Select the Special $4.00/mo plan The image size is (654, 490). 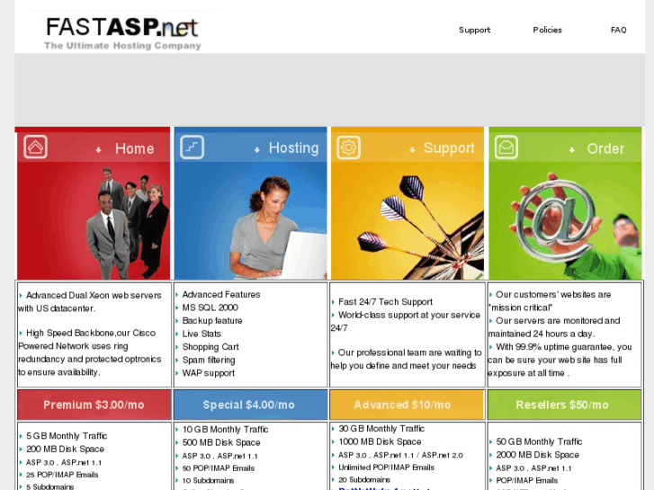(249, 405)
